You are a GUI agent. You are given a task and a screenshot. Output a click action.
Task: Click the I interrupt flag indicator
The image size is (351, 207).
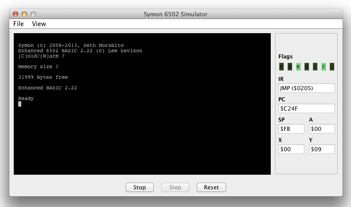point(315,66)
